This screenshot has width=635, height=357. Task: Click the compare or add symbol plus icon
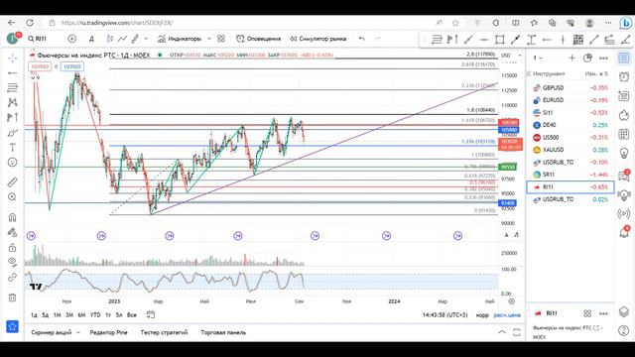tap(72, 39)
